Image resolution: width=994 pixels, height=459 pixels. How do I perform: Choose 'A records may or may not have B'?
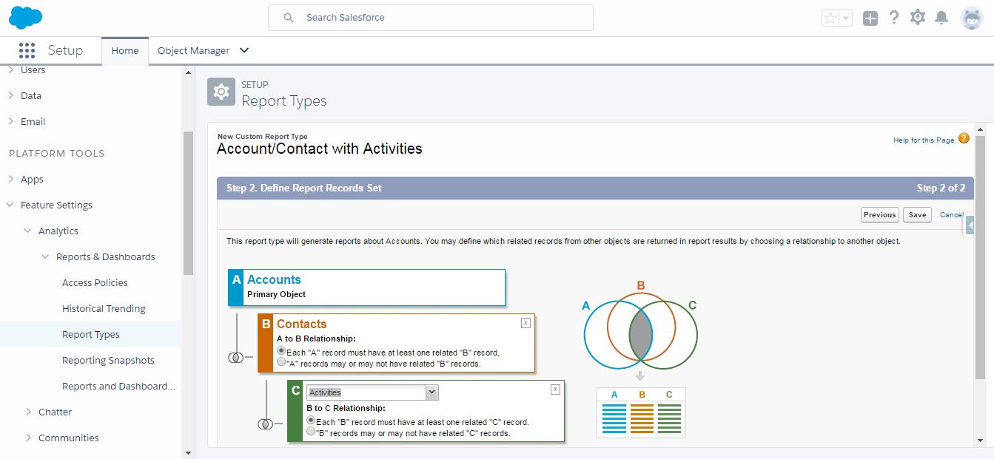click(x=281, y=362)
